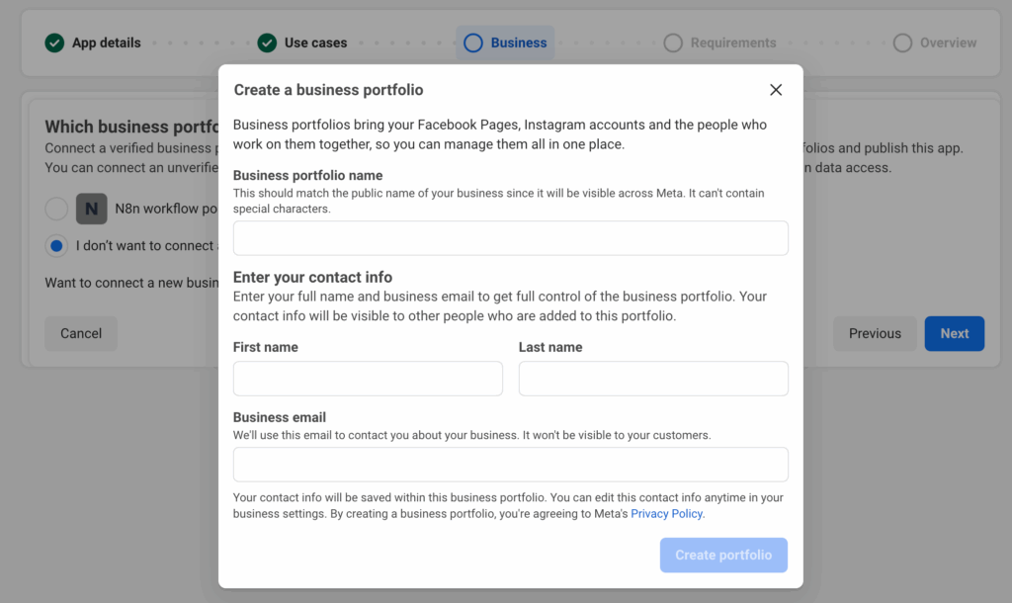
Task: Jump to the Overview step
Action: tap(947, 43)
